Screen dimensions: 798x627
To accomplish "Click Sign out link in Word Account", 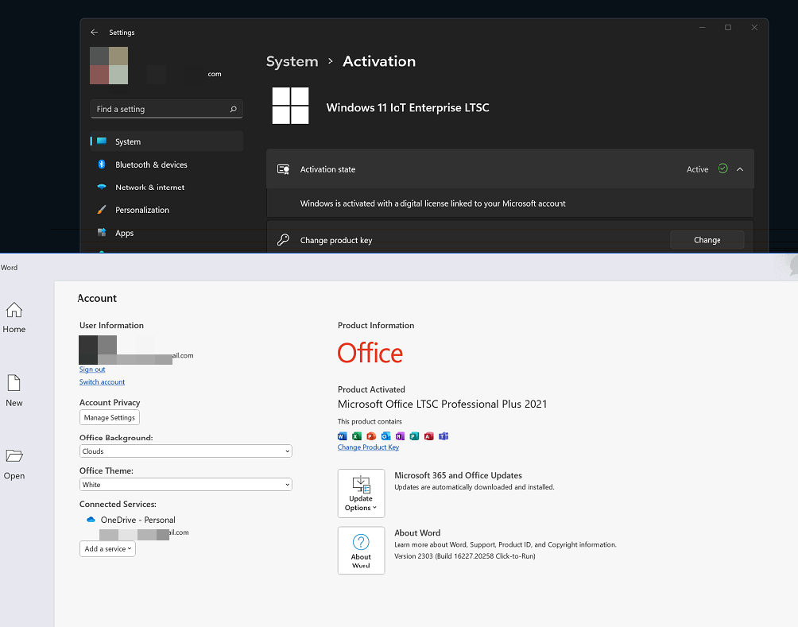I will (92, 370).
